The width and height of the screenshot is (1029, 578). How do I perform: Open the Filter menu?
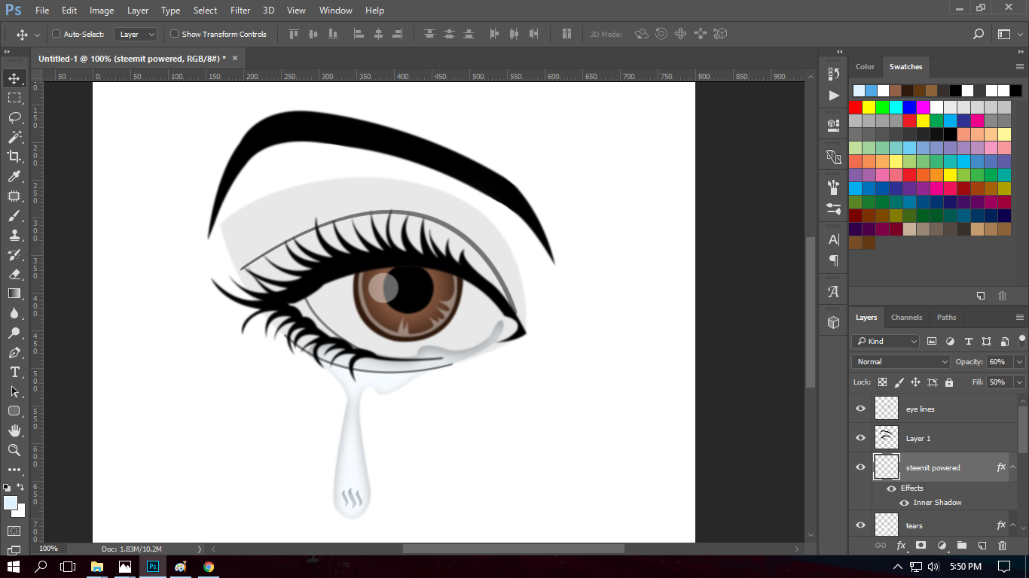[240, 11]
